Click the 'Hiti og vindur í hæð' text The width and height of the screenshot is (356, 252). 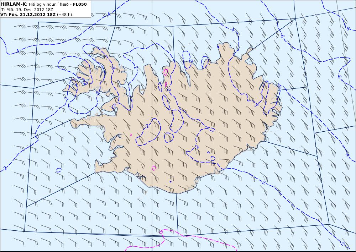pyautogui.click(x=48, y=5)
